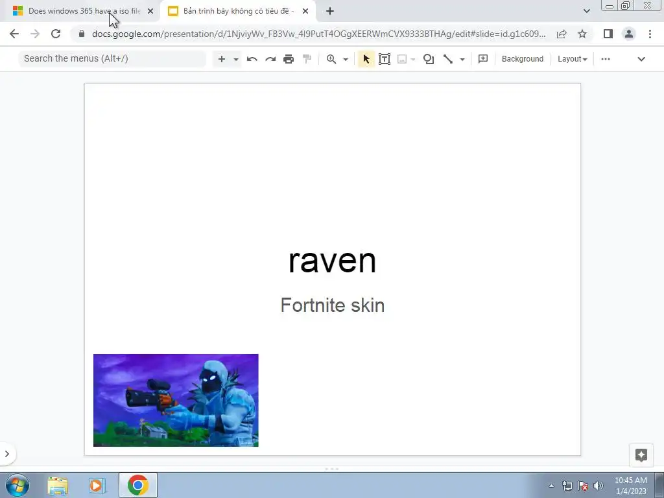Click the Insert image icon
Viewport: 664px width, 498px height.
click(402, 59)
